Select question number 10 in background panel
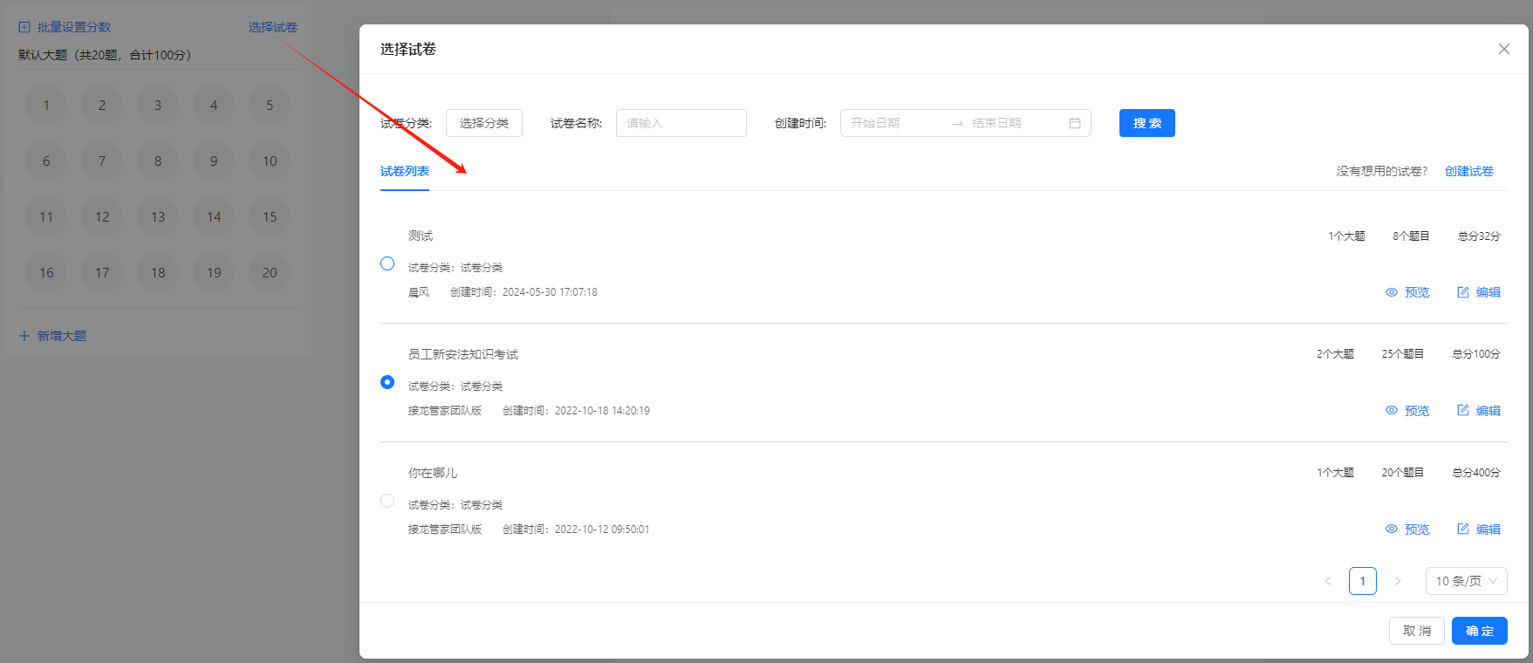 pyautogui.click(x=270, y=161)
